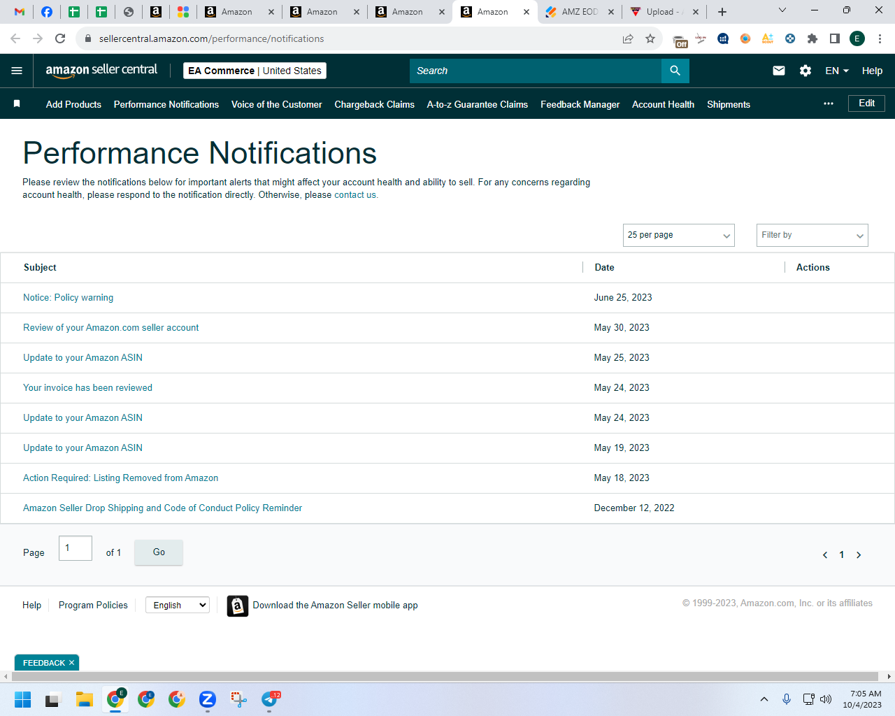Open the hamburger navigation menu

coord(17,71)
